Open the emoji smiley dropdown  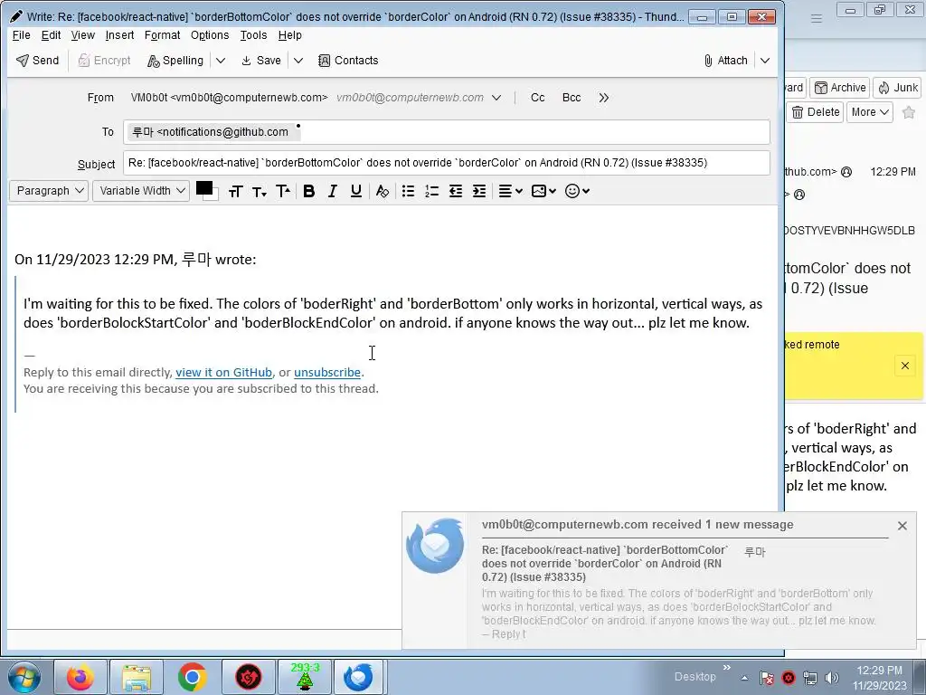pos(577,191)
